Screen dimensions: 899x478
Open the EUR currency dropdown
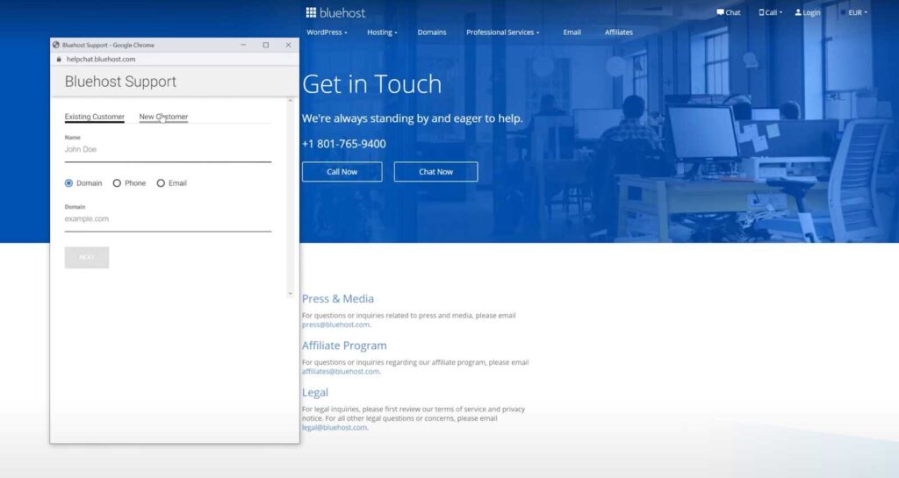point(857,12)
